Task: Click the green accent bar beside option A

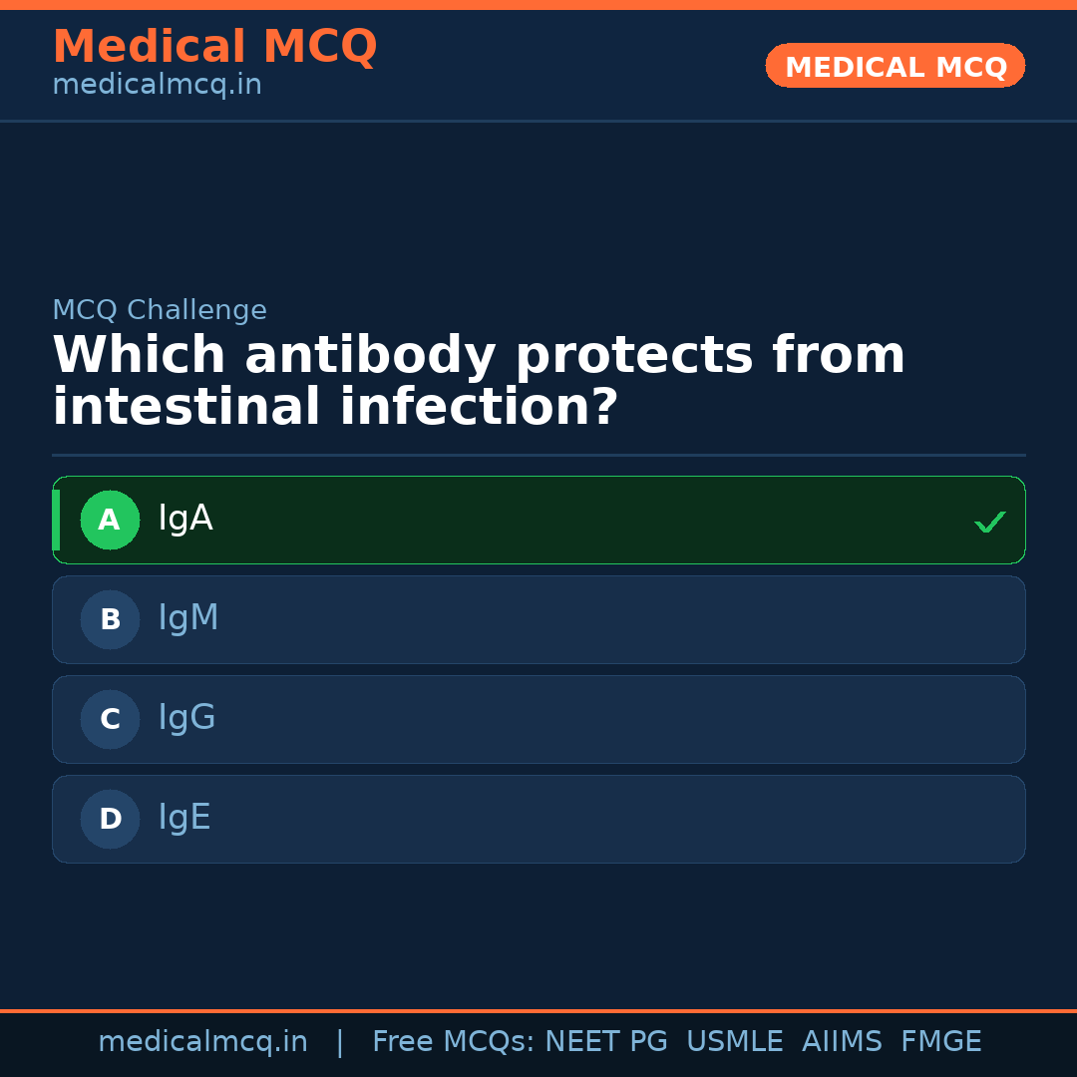Action: point(56,520)
